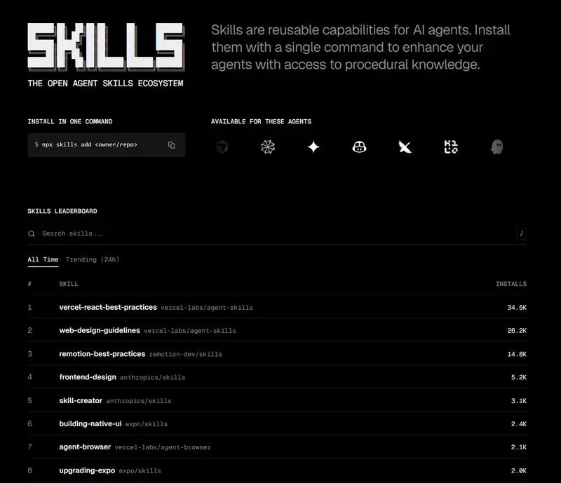Select the skill-creator leaderboard entry

(x=79, y=401)
